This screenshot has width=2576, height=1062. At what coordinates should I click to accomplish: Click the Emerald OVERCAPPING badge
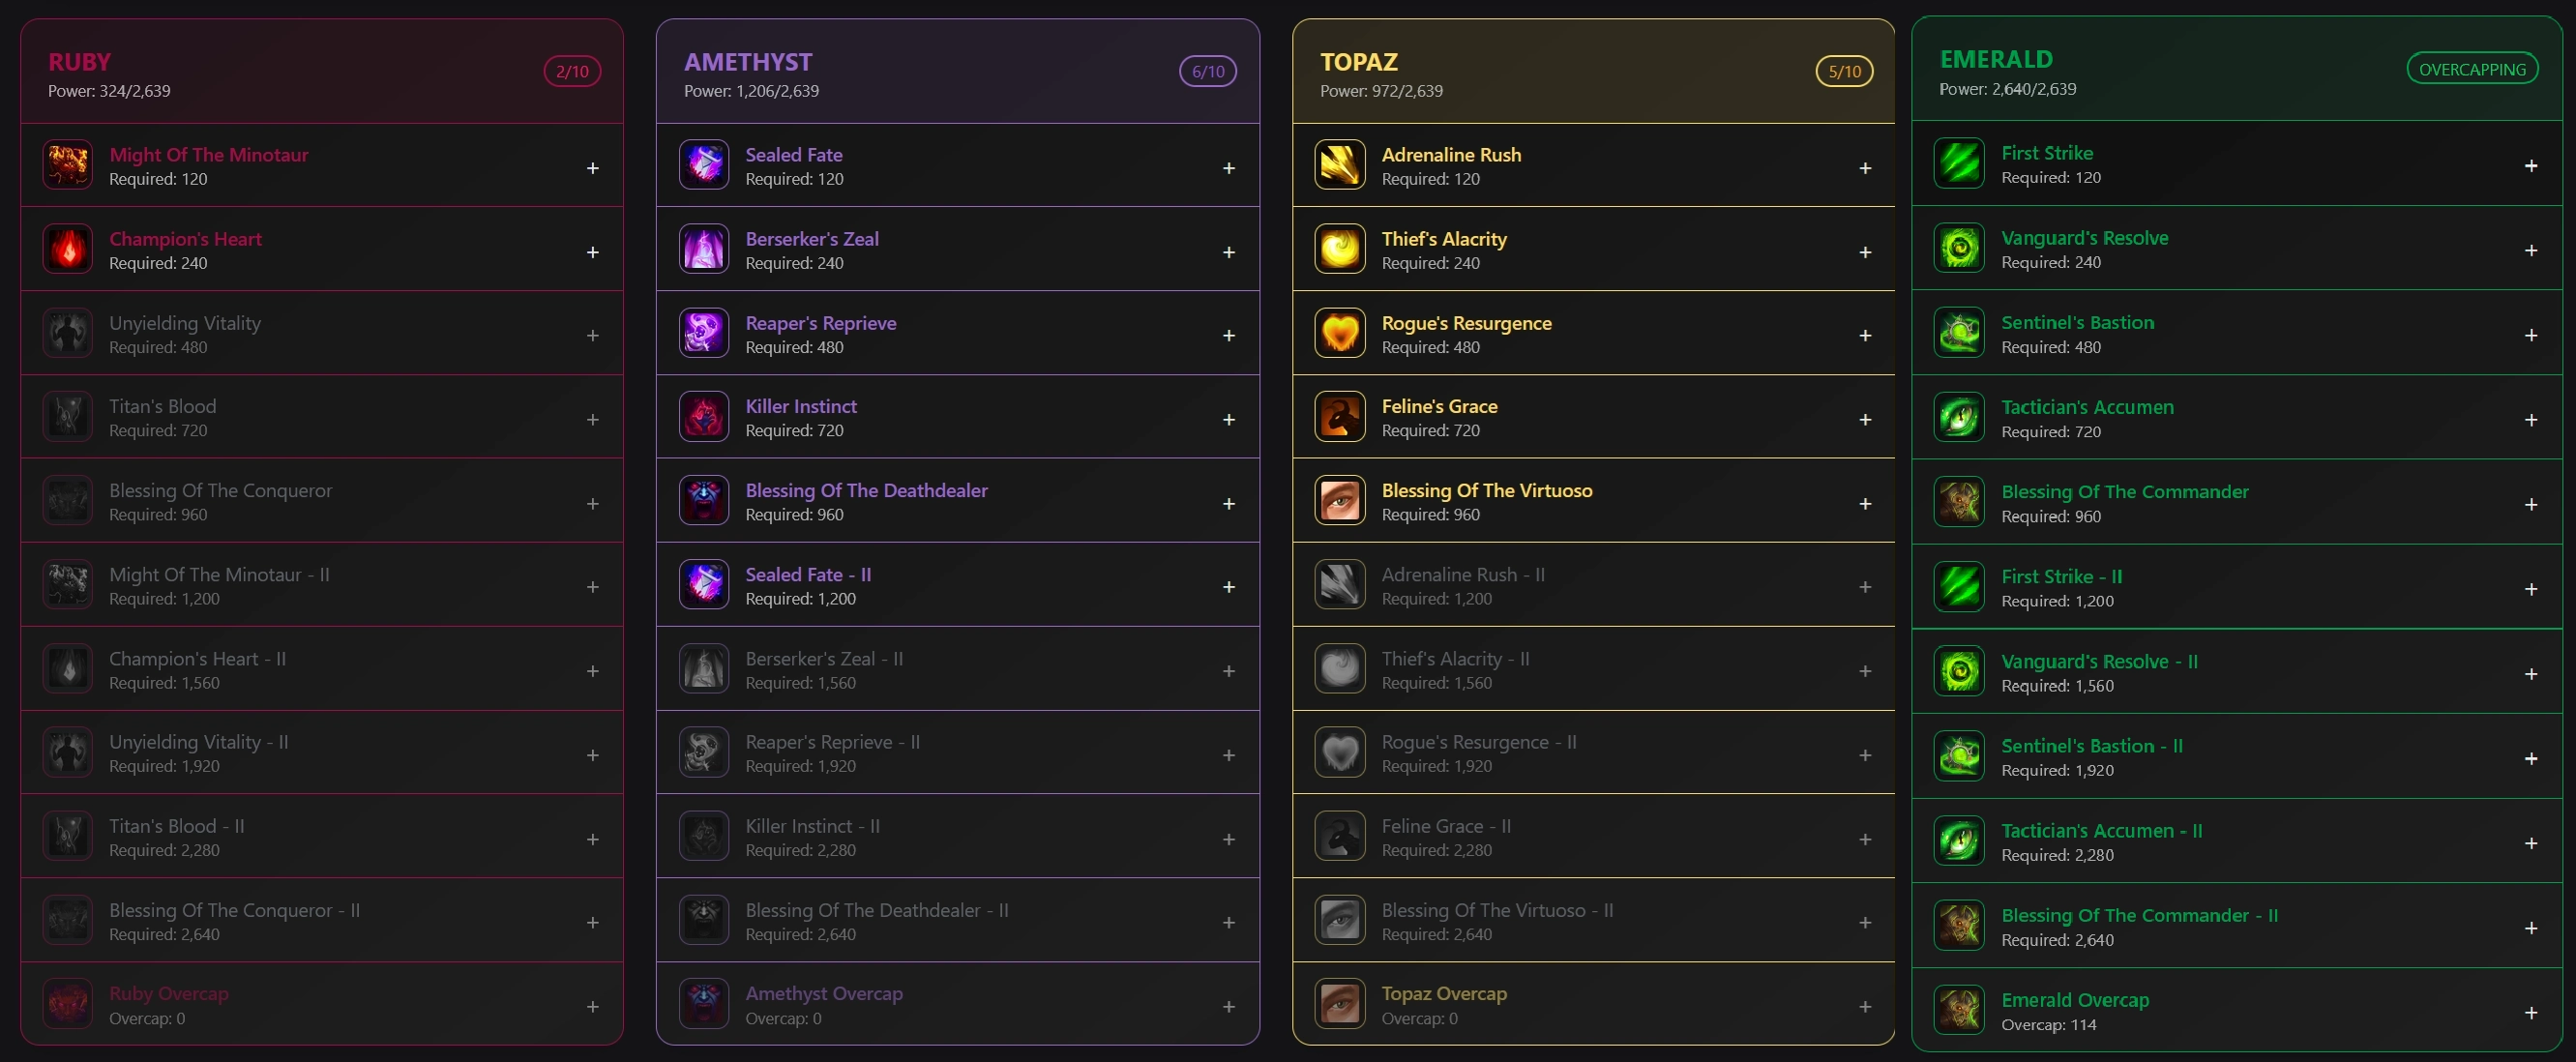point(2472,70)
